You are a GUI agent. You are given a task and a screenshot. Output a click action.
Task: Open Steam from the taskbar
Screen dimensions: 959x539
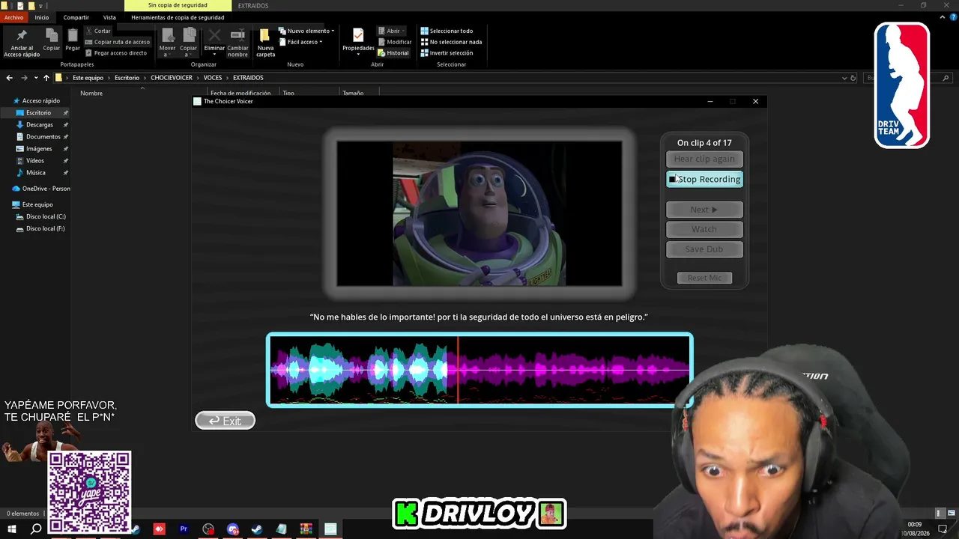point(257,529)
